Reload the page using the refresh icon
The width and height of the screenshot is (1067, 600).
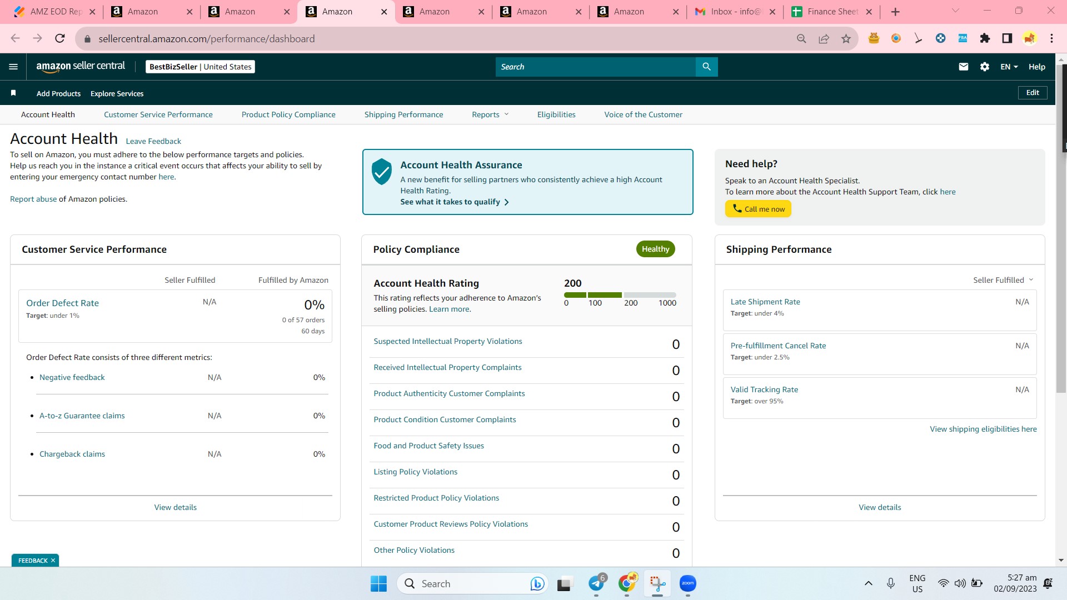click(60, 38)
